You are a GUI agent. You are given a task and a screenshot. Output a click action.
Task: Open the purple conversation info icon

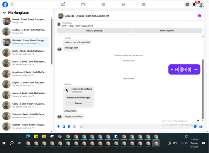(199, 16)
